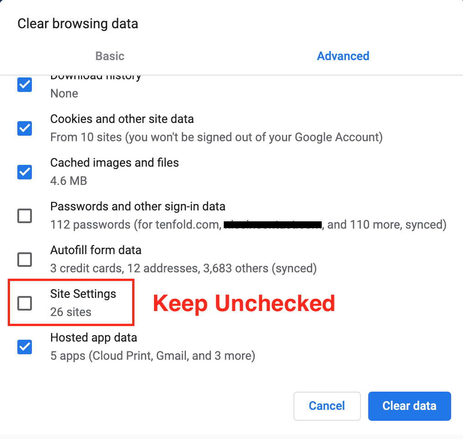Enable the Passwords and other sign-in data checkbox
This screenshot has height=439, width=463.
point(25,216)
